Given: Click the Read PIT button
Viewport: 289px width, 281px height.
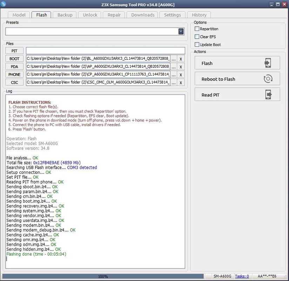Looking at the screenshot, I should click(237, 94).
